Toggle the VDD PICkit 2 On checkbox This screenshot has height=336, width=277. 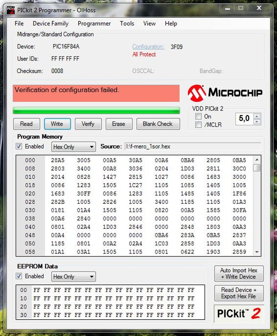pos(198,116)
